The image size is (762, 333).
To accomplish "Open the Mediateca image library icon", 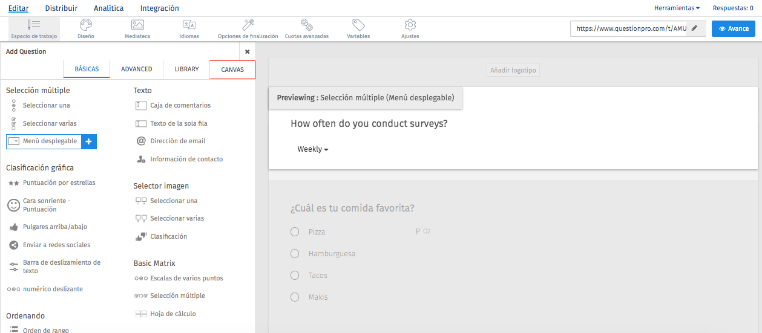I will pyautogui.click(x=137, y=25).
